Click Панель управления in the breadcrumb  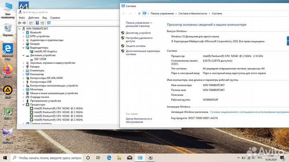[x=162, y=14]
